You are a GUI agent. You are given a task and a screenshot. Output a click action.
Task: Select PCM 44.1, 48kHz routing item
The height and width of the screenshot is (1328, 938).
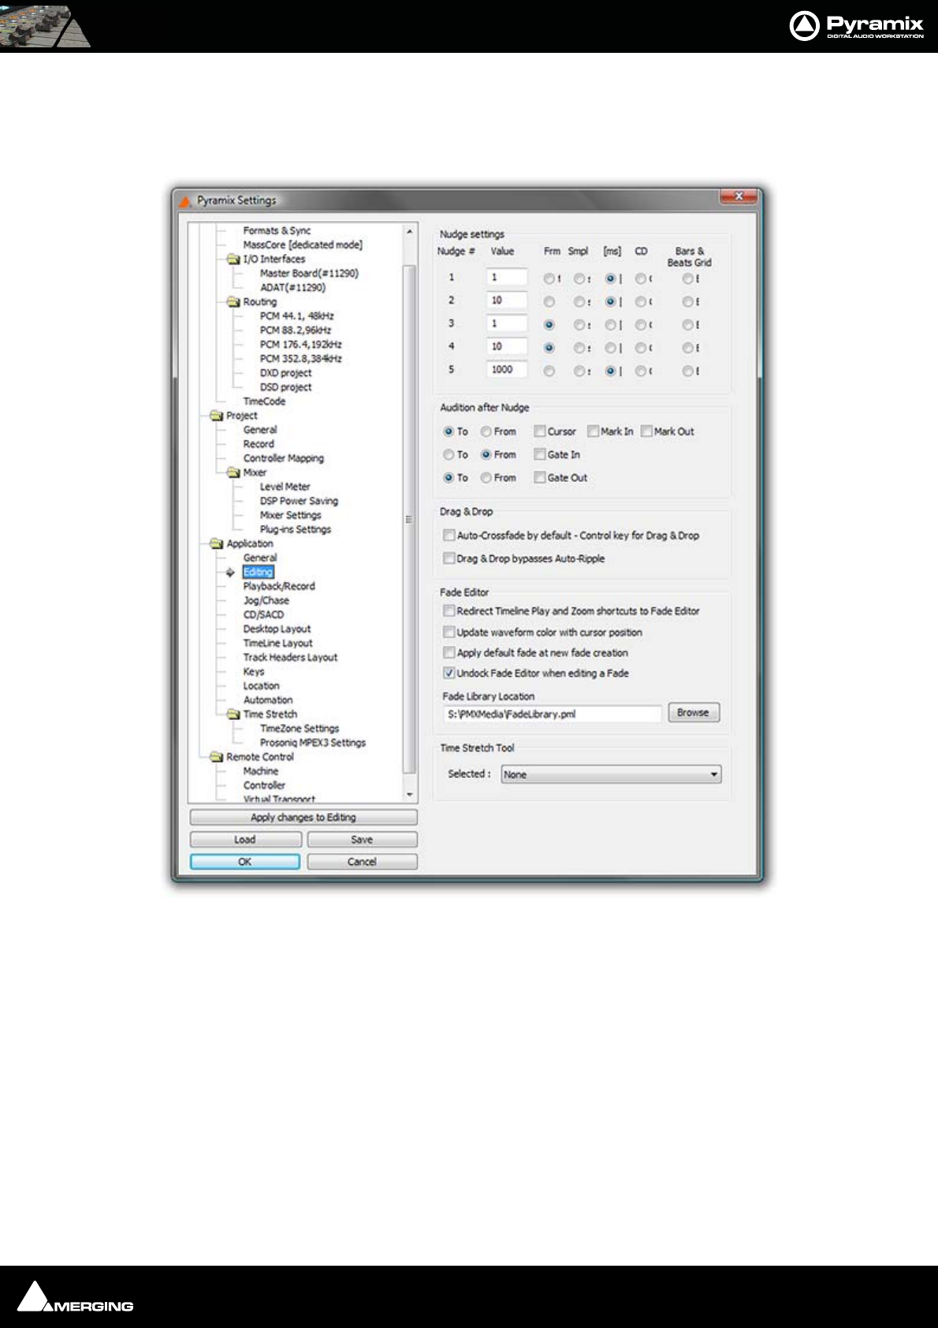pyautogui.click(x=296, y=315)
